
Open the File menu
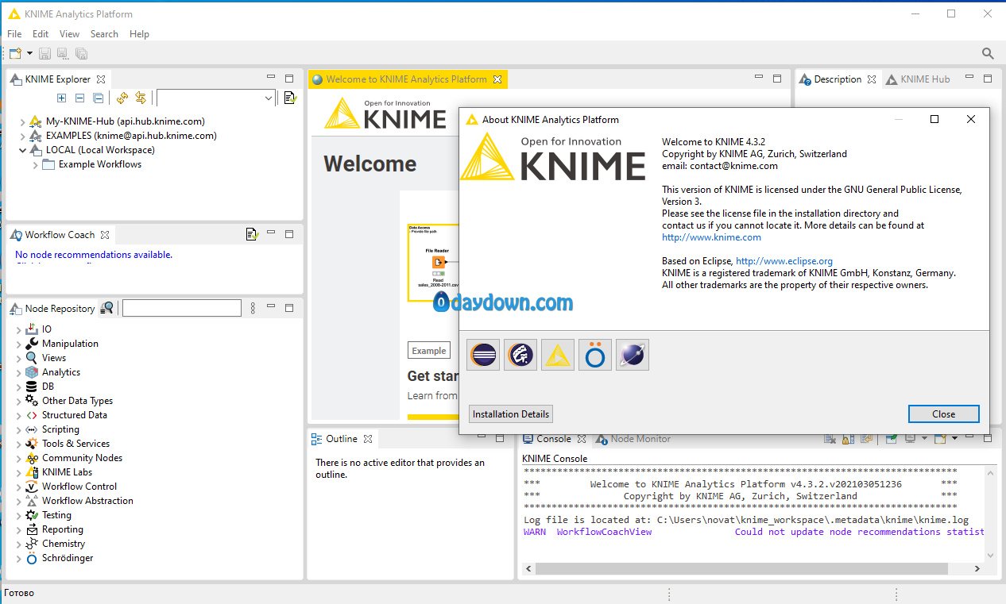14,34
